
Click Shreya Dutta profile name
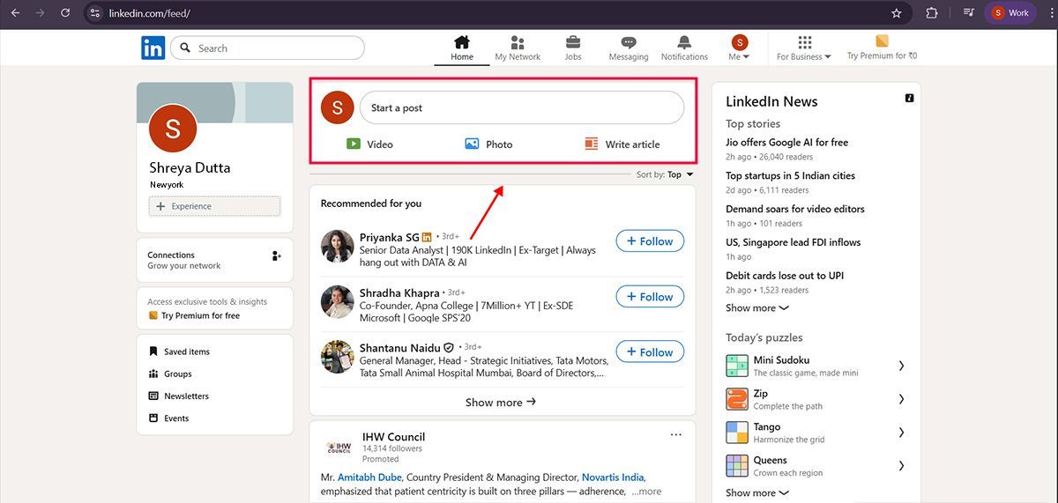point(190,167)
